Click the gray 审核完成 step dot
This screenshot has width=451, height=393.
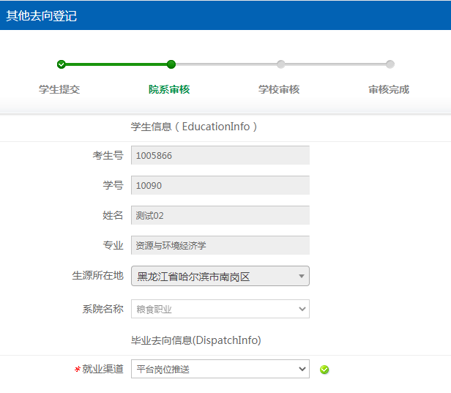390,64
